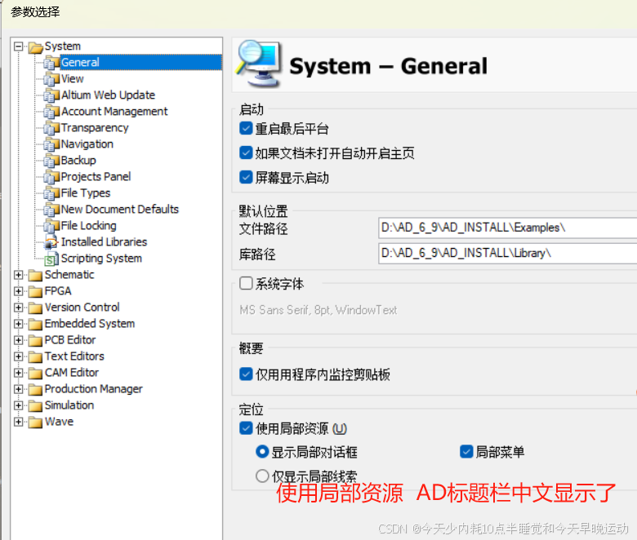
Task: Click the Projects Panel page icon
Action: 51,177
